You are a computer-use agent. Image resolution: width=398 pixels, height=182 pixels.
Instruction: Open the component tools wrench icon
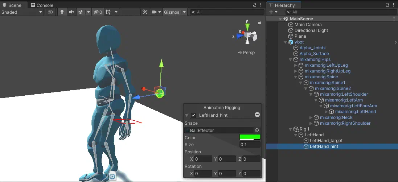point(145,12)
